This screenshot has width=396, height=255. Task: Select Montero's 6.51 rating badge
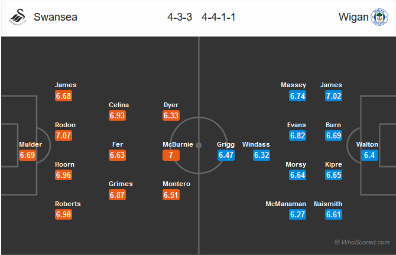click(x=171, y=195)
